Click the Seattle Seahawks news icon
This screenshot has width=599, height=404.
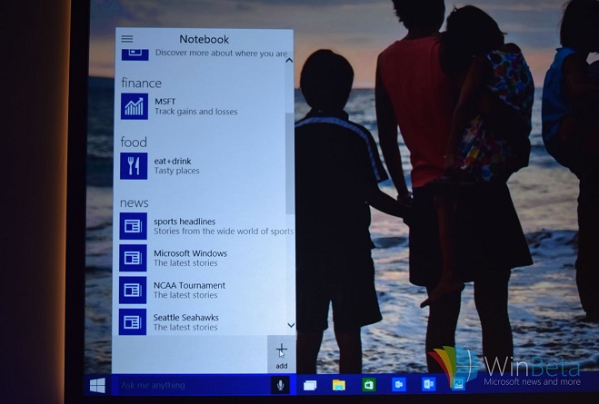[133, 322]
